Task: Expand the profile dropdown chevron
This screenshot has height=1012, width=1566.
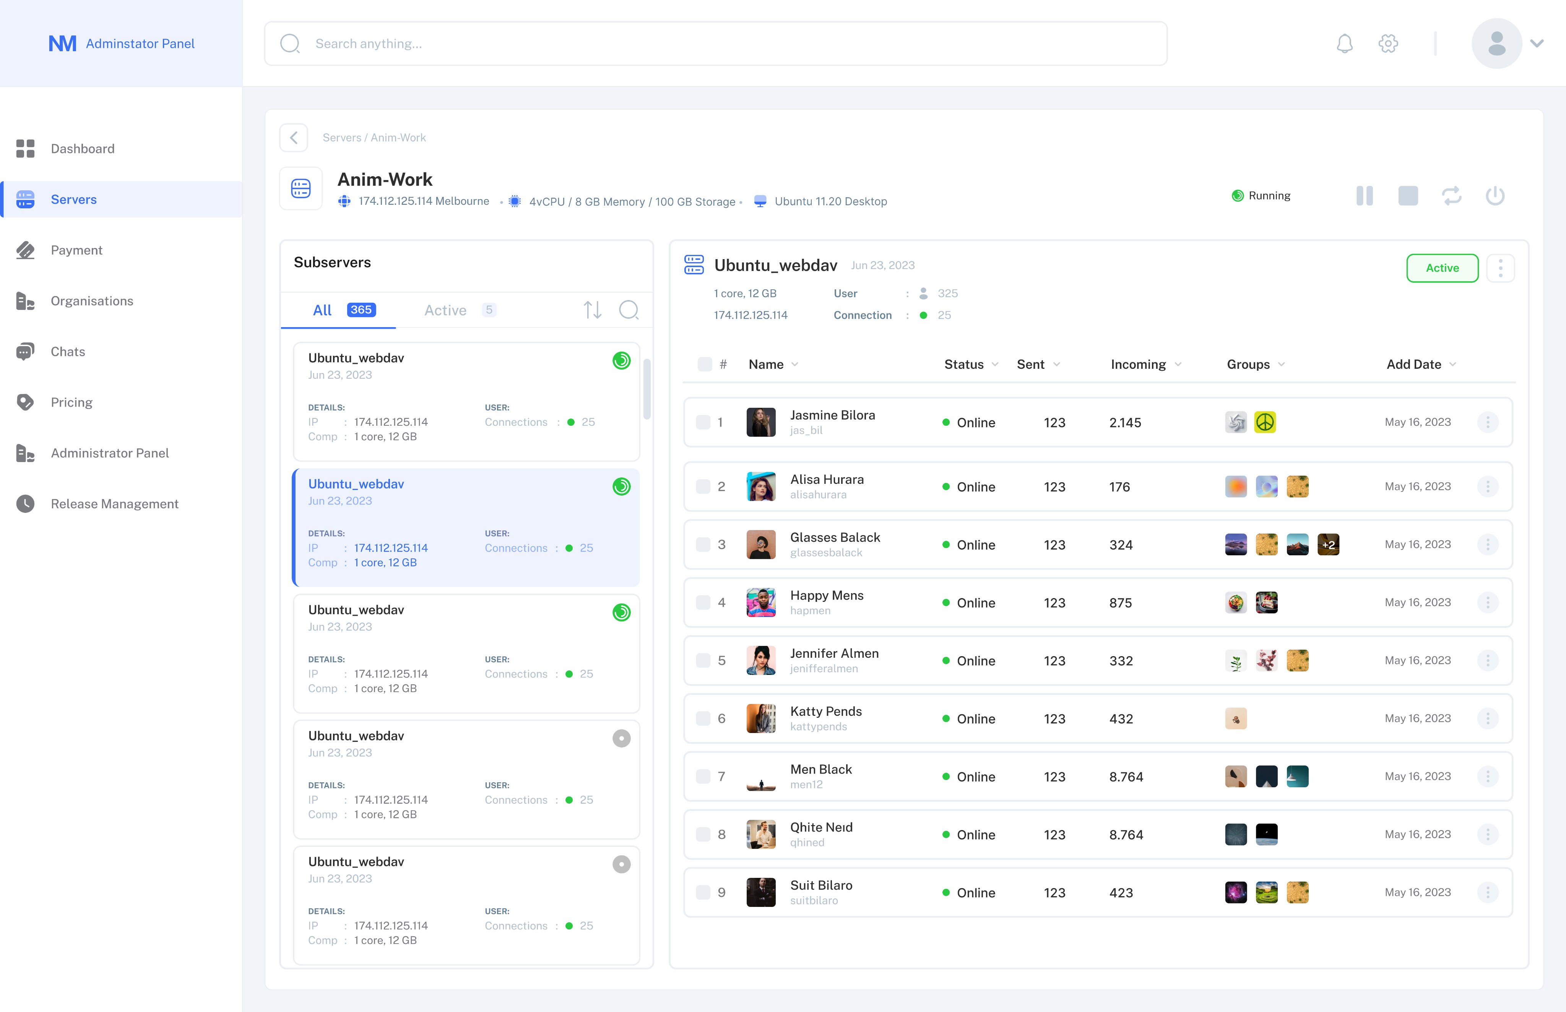Action: click(x=1537, y=43)
